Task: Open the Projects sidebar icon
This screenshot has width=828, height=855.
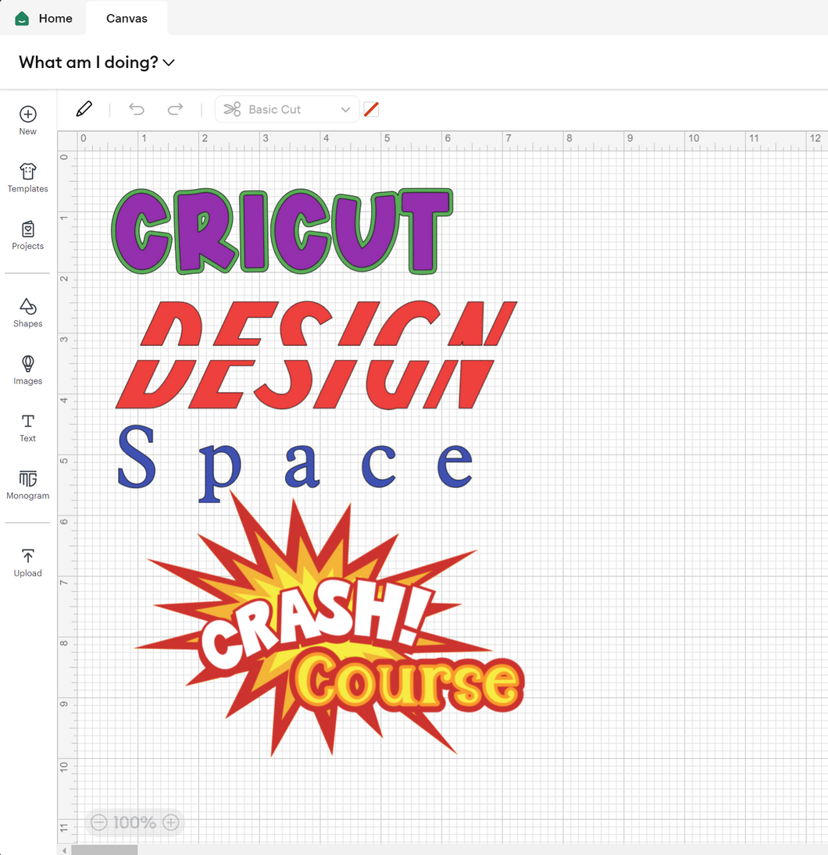Action: tap(28, 230)
